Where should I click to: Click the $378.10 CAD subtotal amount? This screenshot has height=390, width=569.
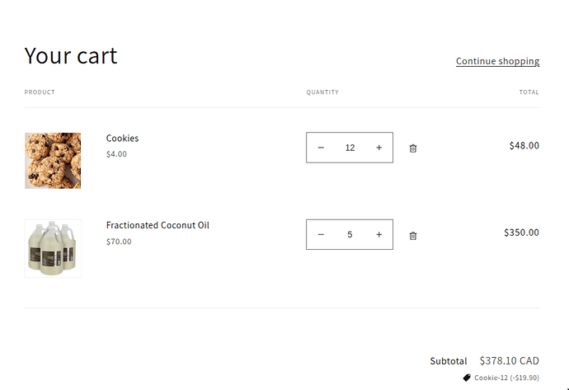coord(509,361)
